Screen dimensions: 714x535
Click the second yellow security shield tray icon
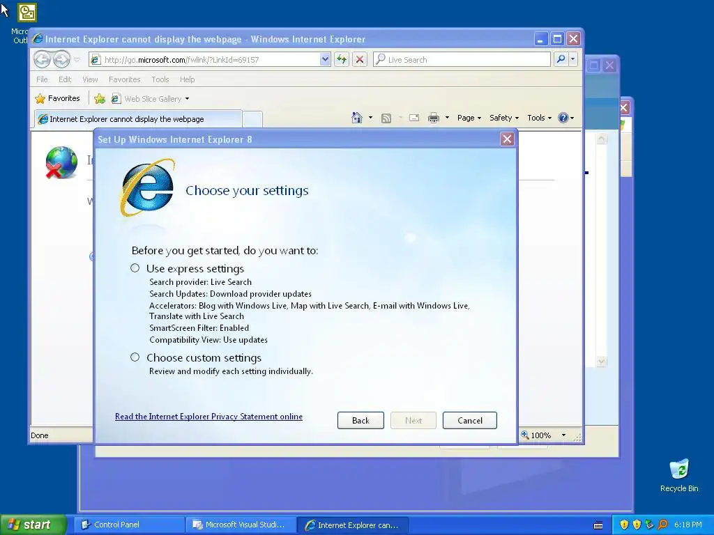637,525
